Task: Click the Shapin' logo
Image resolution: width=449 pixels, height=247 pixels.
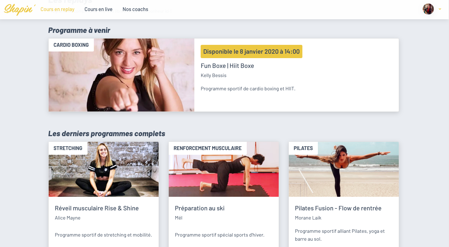Action: pos(20,9)
